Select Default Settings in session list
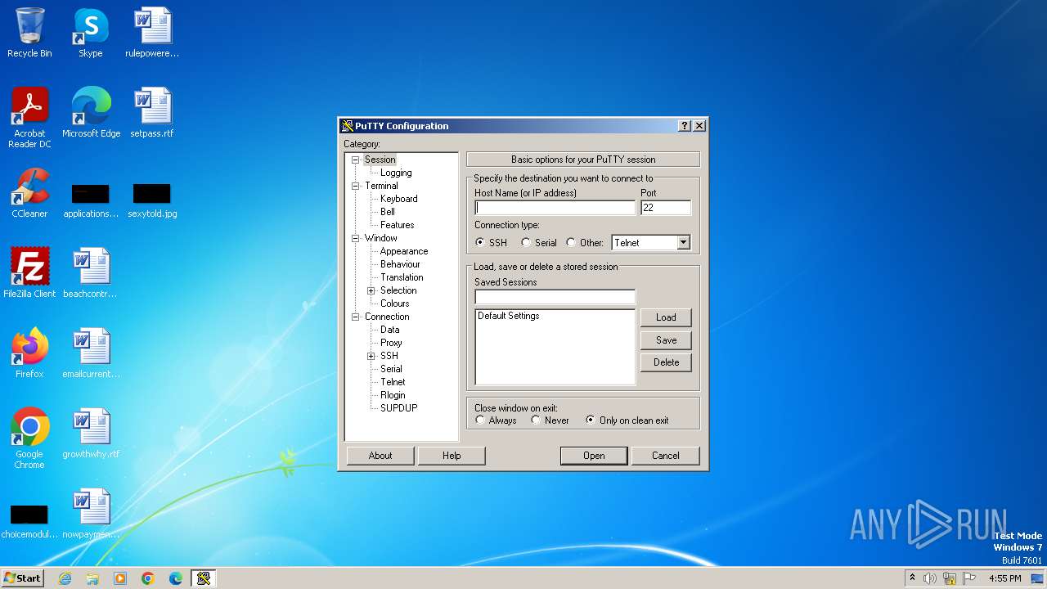 point(509,316)
